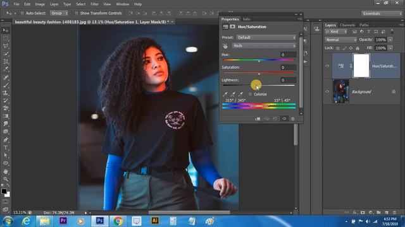
Task: Select the Crop tool
Action: point(6,62)
